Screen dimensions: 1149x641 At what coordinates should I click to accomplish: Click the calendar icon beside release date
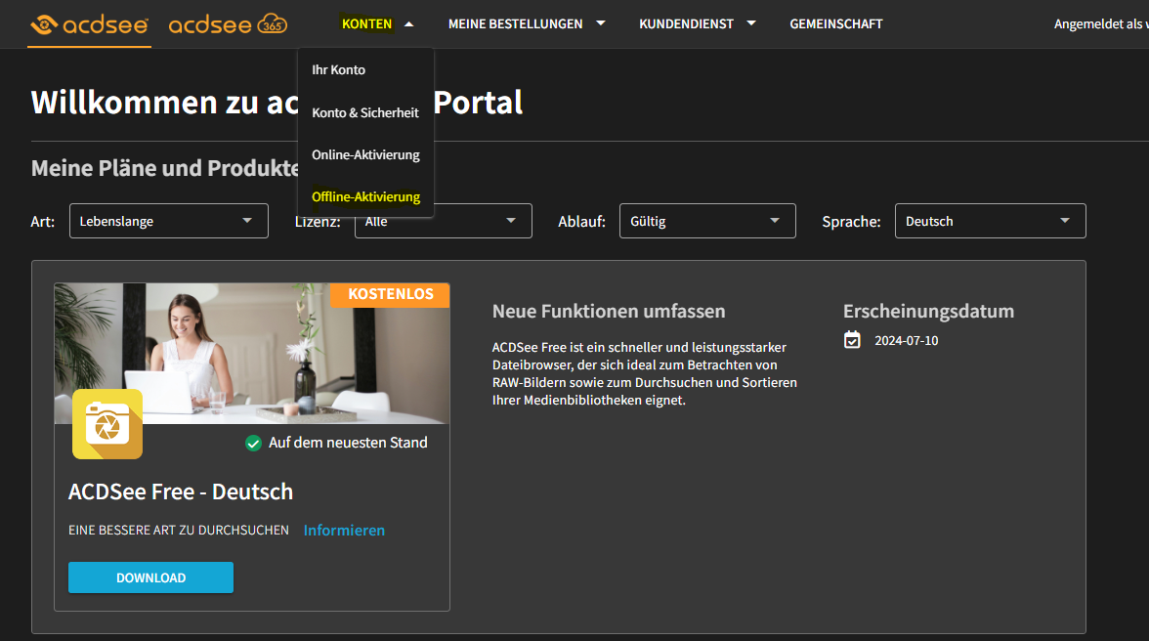point(852,340)
